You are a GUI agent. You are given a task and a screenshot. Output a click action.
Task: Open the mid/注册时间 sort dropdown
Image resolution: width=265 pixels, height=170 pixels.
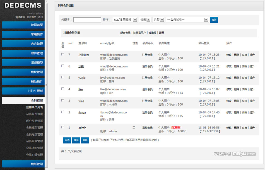(x=125, y=20)
